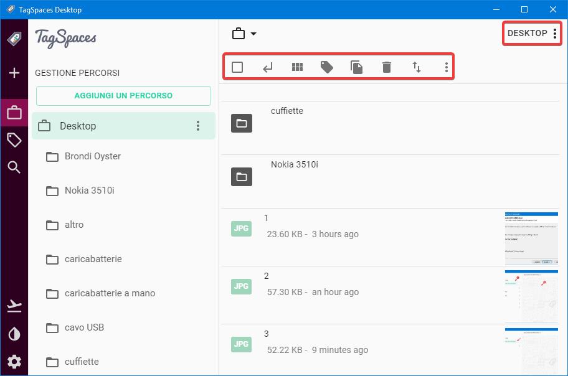This screenshot has width=568, height=376.
Task: Open the DESKTOP folder menu button
Action: 532,34
